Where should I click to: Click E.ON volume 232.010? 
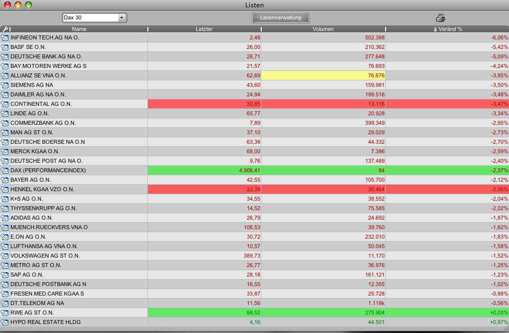375,237
